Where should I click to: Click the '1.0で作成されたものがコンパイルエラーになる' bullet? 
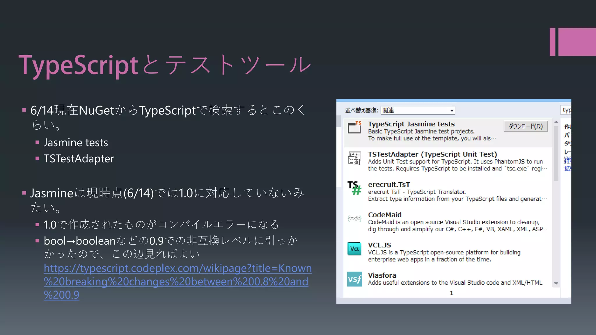(162, 224)
